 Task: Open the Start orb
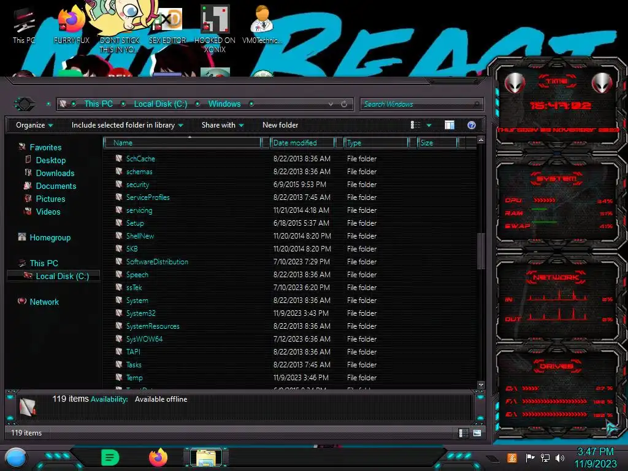tap(15, 458)
